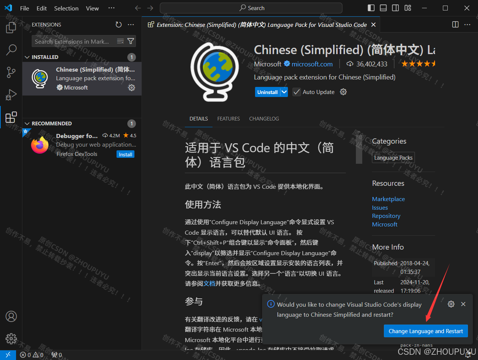Open the Edit menu
Image resolution: width=478 pixels, height=360 pixels.
42,8
